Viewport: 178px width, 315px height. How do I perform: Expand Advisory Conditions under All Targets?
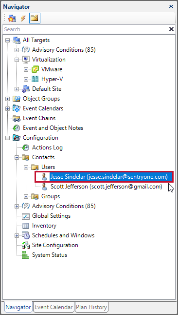(17, 50)
